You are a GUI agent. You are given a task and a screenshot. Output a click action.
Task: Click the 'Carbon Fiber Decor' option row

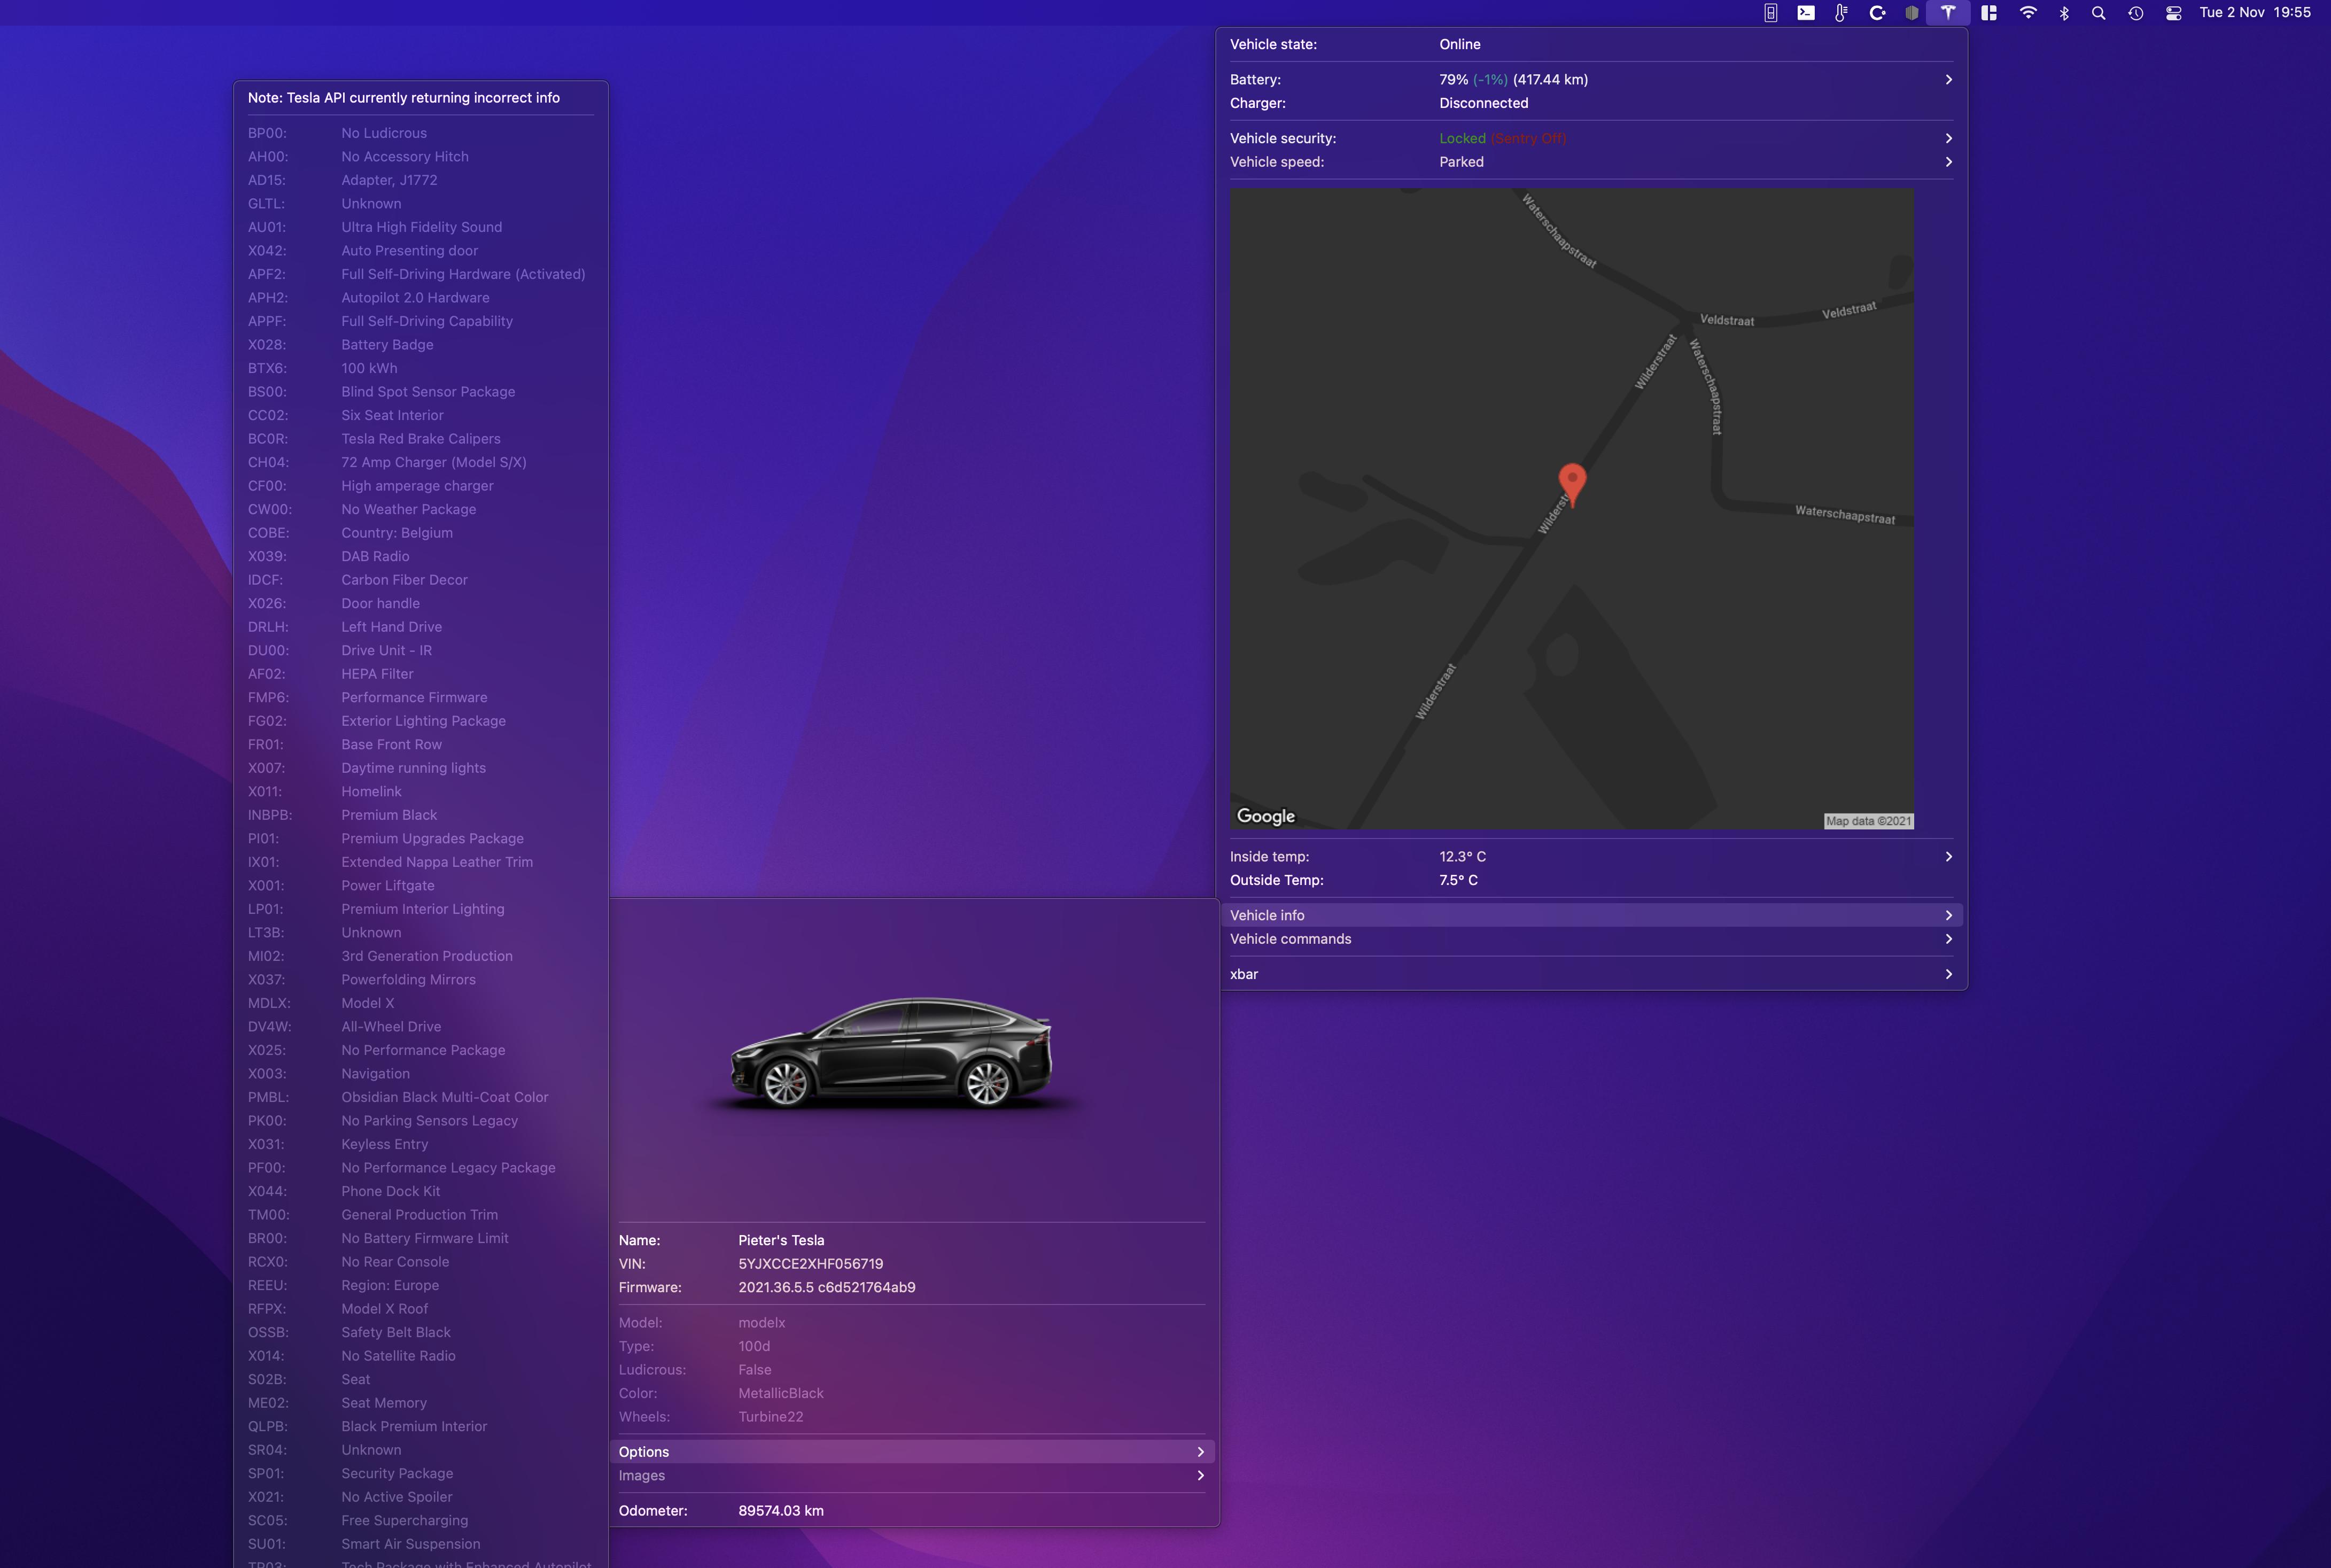click(421, 580)
